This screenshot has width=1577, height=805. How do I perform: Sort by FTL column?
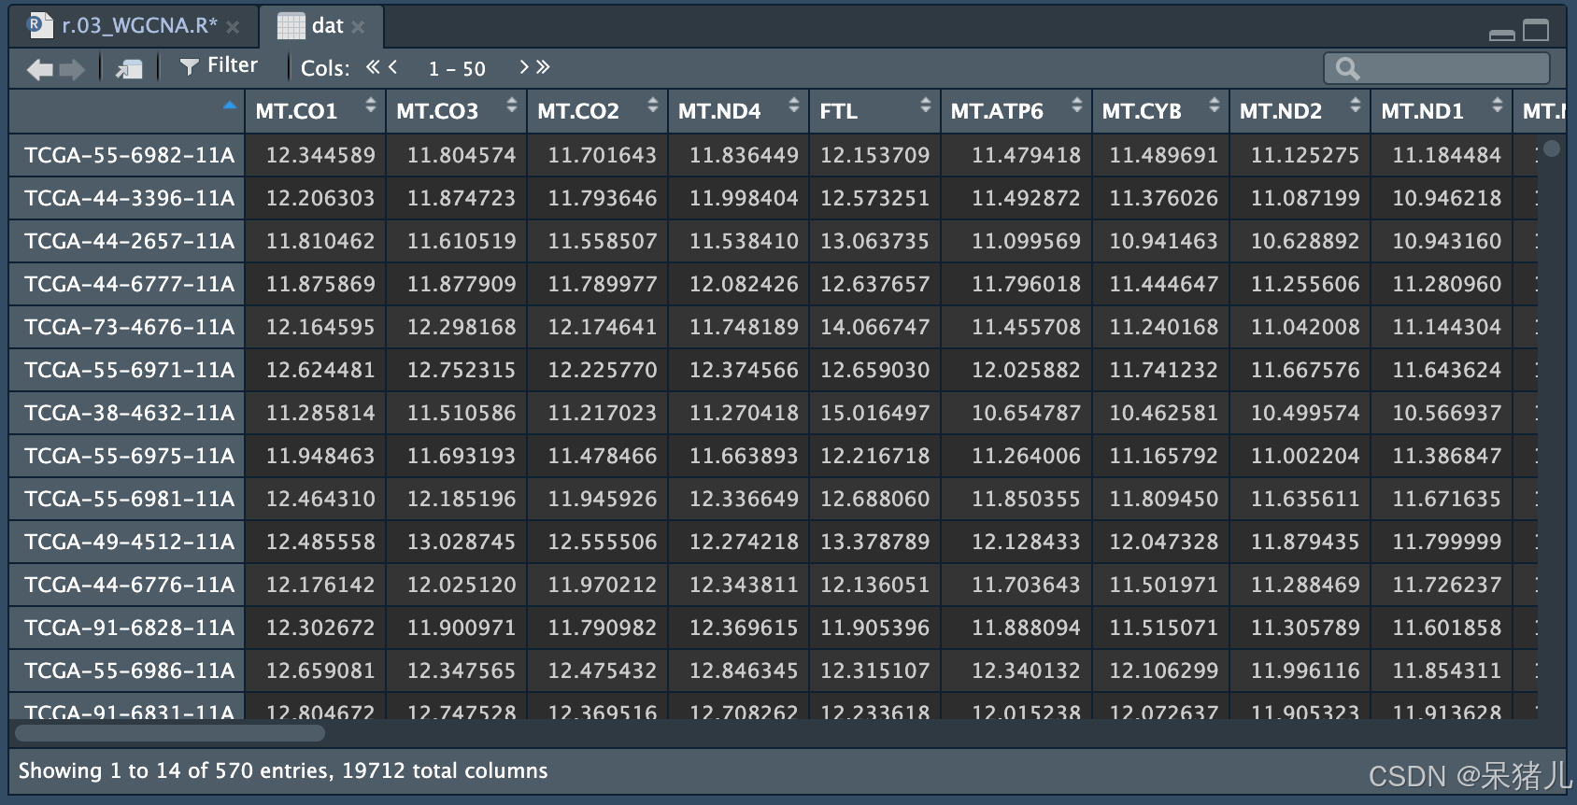pyautogui.click(x=874, y=111)
